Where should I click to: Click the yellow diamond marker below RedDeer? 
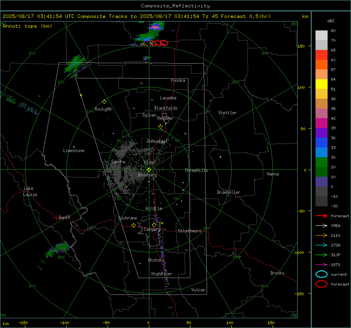click(x=160, y=127)
